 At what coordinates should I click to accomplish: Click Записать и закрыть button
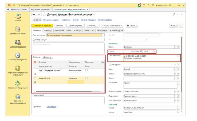coord(42,26)
